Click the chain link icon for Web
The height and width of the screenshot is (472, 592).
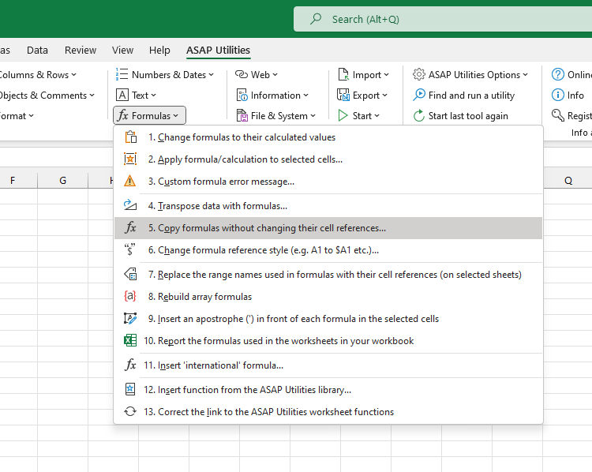242,74
